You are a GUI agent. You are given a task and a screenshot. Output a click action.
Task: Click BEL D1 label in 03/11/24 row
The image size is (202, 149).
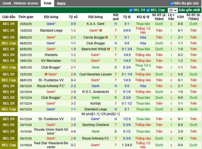(x=9, y=138)
